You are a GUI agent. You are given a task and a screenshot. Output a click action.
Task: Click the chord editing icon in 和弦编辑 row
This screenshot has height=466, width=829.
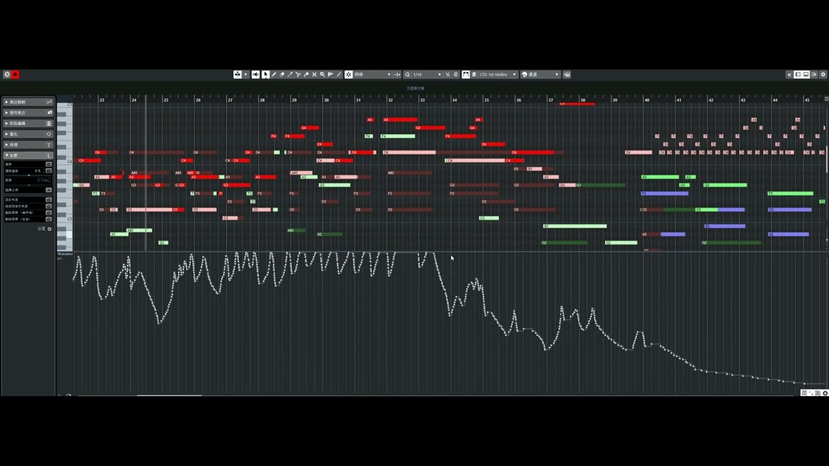pos(49,124)
